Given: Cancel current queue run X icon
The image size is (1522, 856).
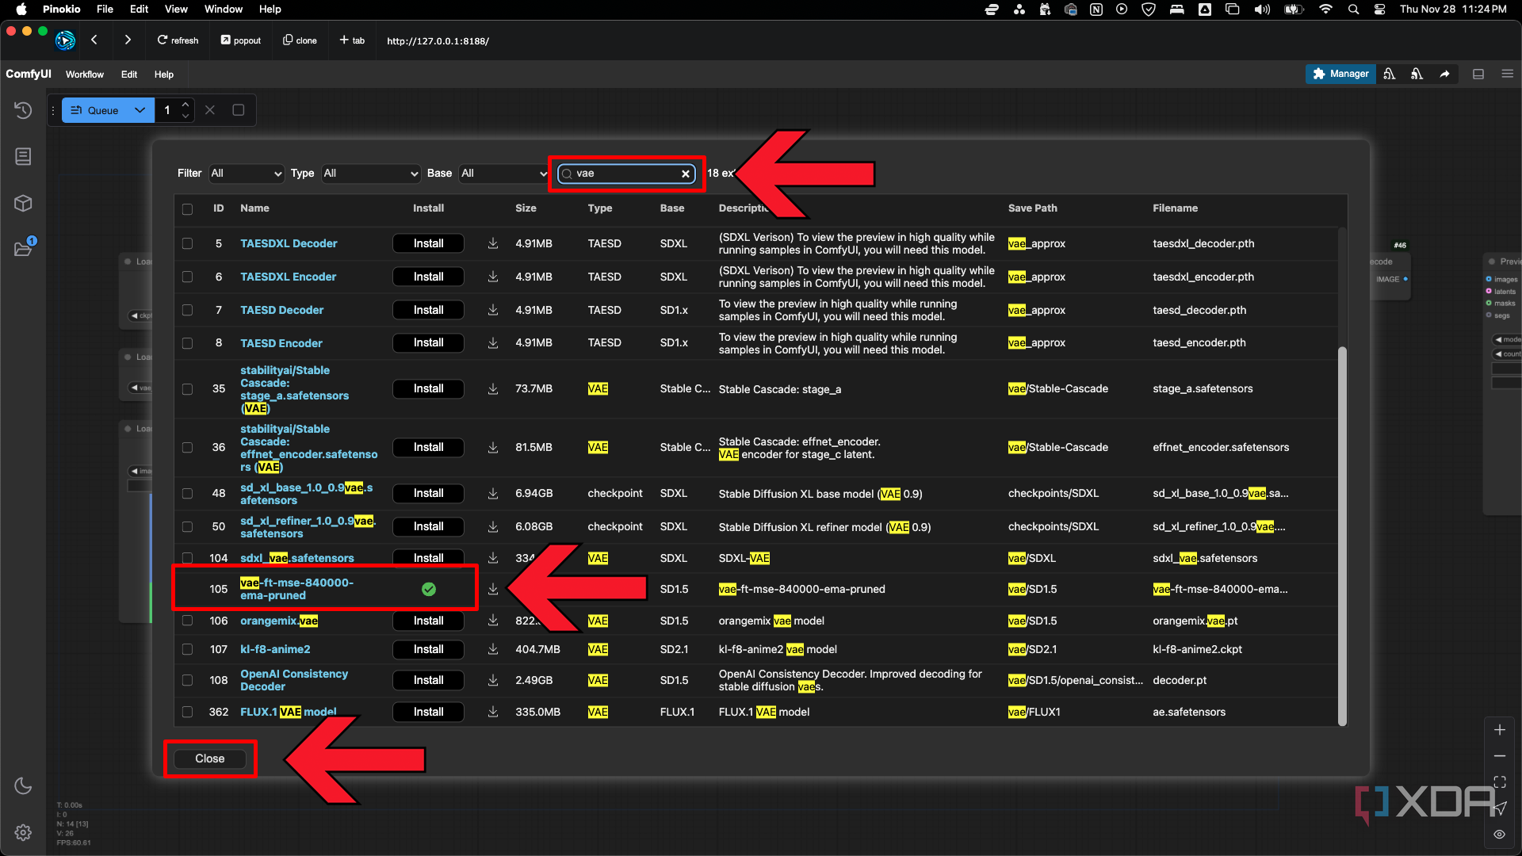Looking at the screenshot, I should (210, 110).
